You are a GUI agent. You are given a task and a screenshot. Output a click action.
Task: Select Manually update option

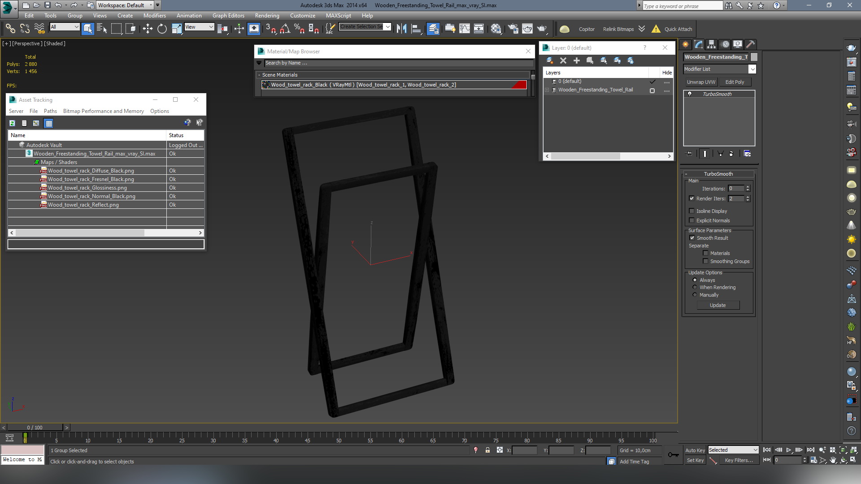tap(695, 295)
